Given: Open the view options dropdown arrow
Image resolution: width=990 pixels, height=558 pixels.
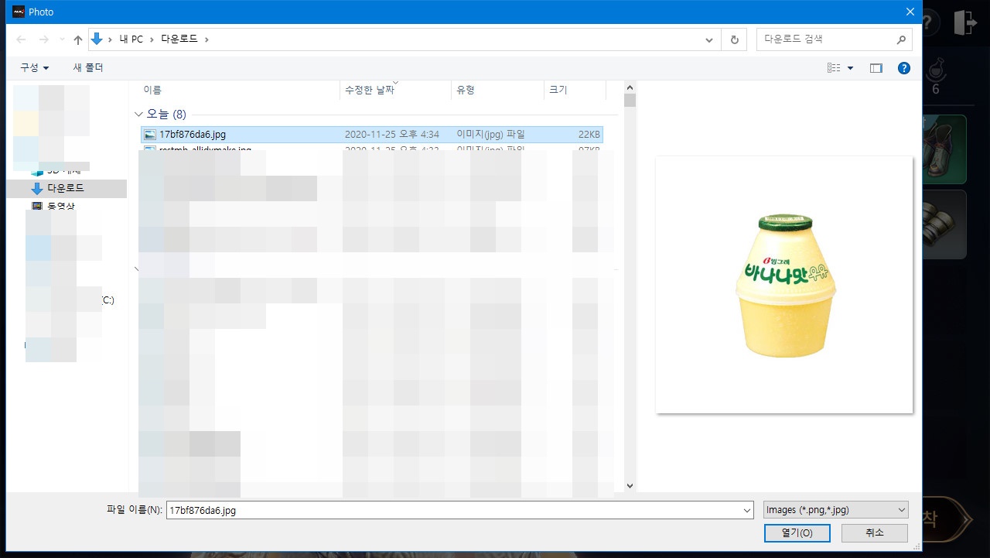Looking at the screenshot, I should pos(851,68).
